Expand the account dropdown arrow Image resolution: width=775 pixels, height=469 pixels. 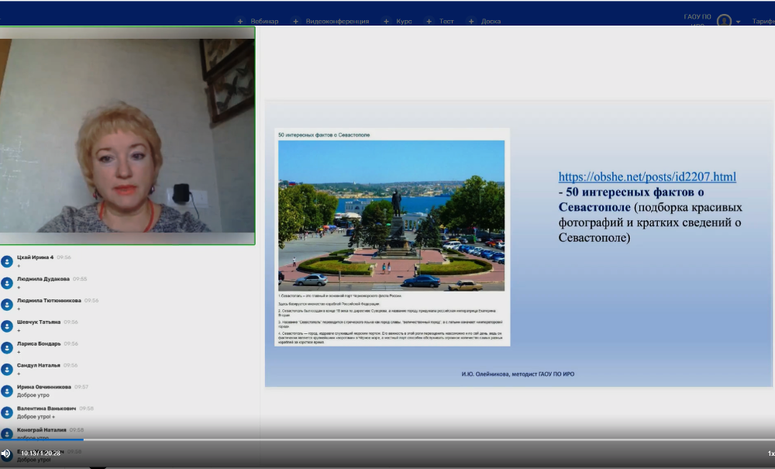pos(739,22)
